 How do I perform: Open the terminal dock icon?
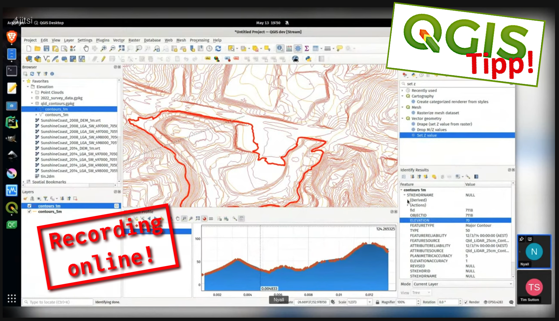12,71
